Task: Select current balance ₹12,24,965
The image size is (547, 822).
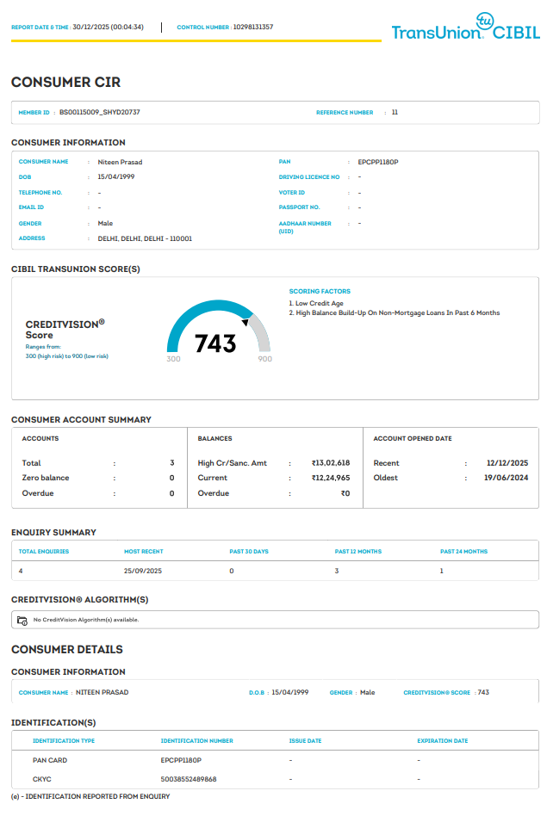Action: [331, 478]
